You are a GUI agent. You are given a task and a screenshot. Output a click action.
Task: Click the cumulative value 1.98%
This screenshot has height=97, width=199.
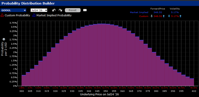tap(21, 88)
